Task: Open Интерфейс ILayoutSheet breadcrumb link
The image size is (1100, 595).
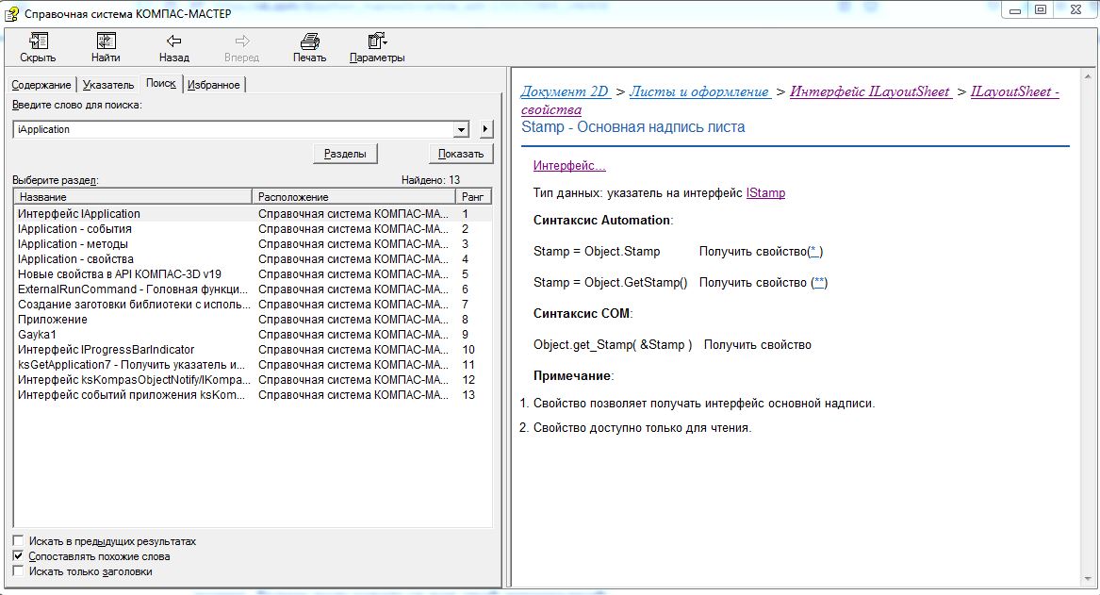Action: pyautogui.click(x=870, y=91)
